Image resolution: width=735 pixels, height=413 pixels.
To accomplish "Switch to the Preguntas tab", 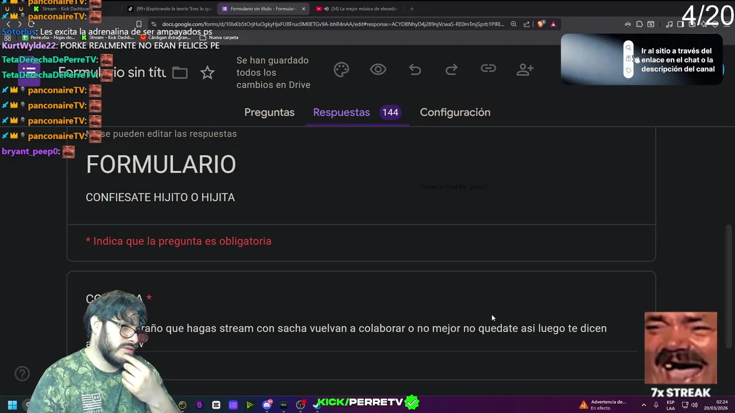I will coord(269,112).
